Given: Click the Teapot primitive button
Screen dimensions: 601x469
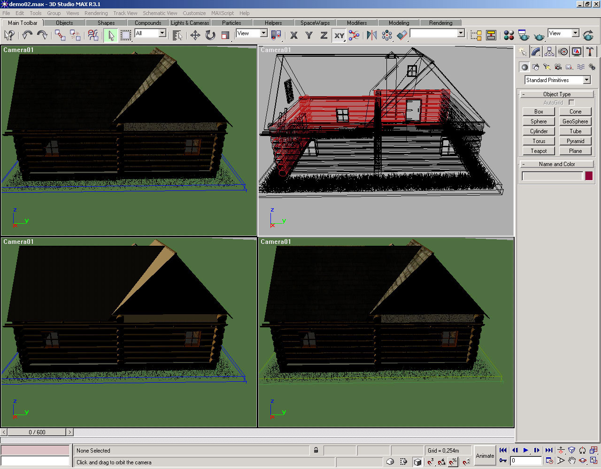Looking at the screenshot, I should 539,151.
